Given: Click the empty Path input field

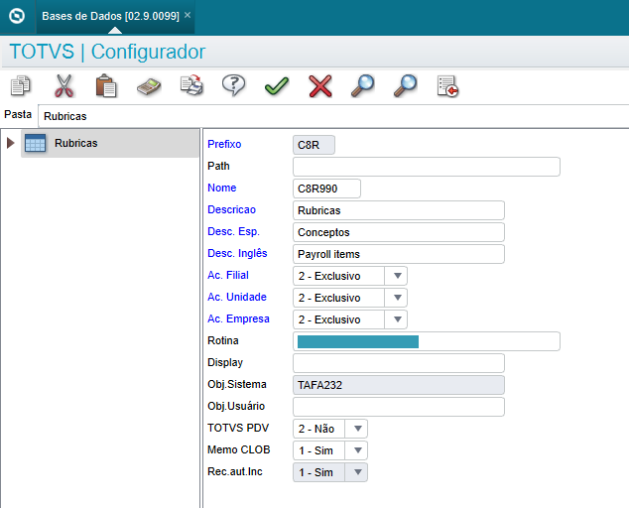Looking at the screenshot, I should [427, 167].
